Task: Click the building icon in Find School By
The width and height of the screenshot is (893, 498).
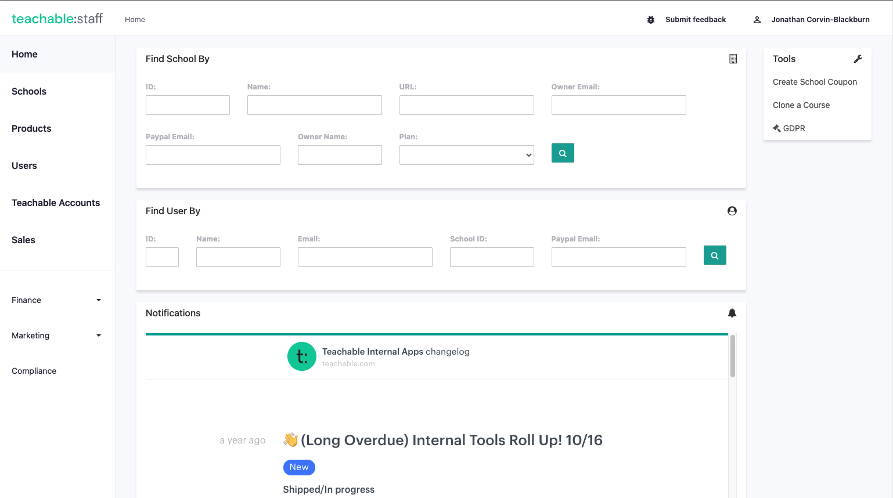Action: [733, 59]
